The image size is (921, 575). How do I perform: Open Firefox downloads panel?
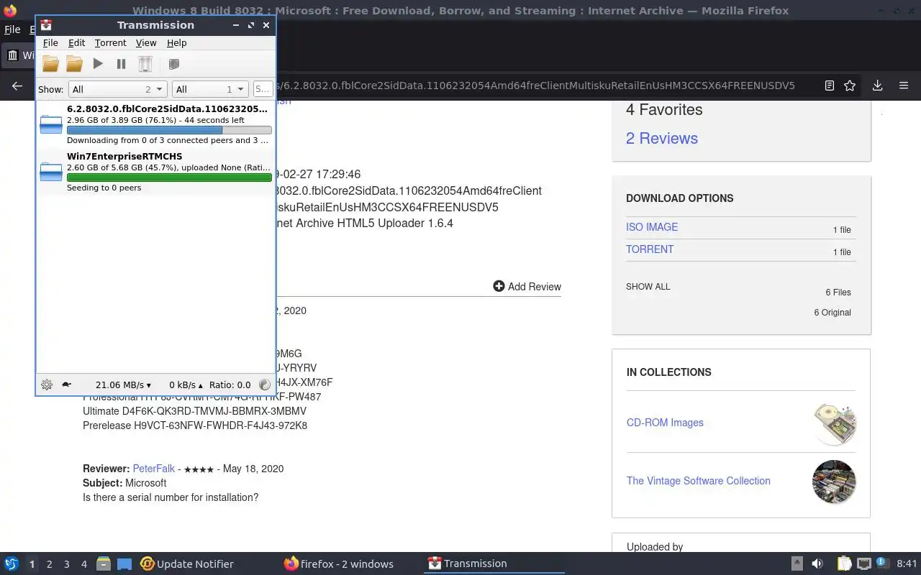click(877, 86)
